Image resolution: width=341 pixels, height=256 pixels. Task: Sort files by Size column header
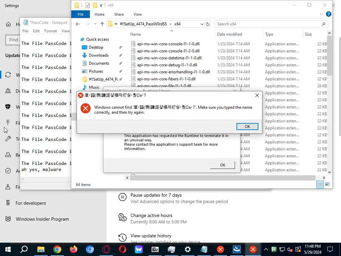308,34
